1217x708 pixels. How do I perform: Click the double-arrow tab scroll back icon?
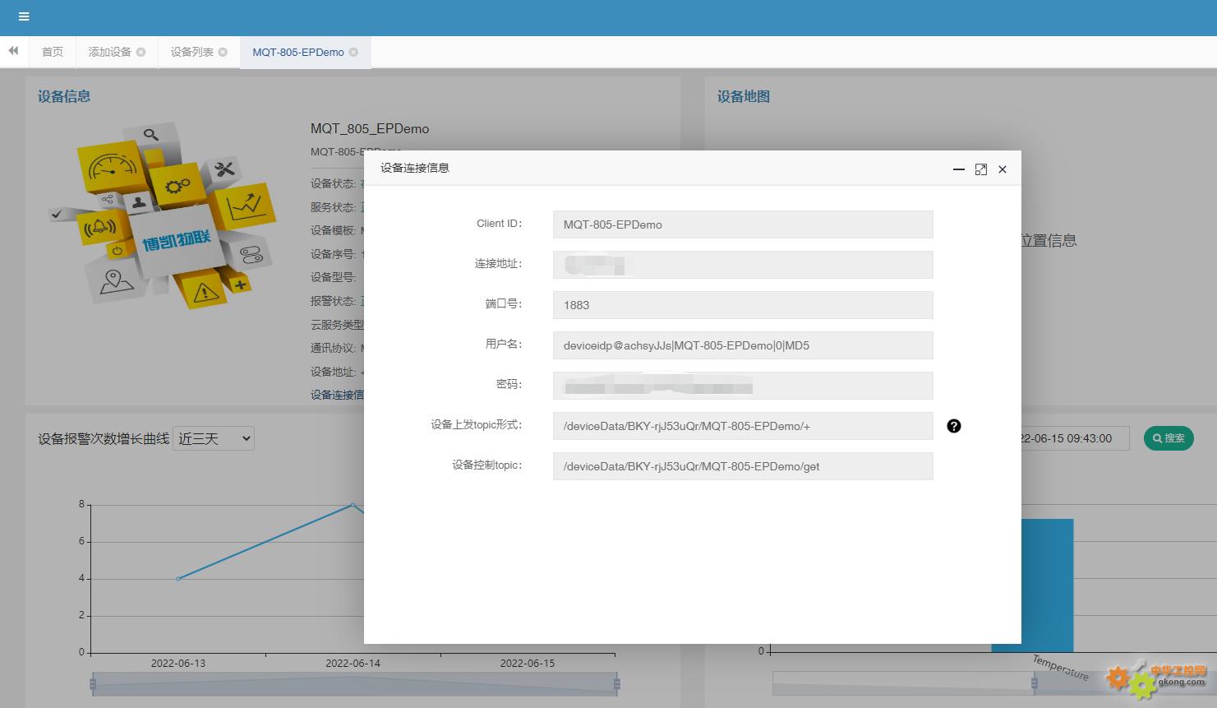click(13, 51)
